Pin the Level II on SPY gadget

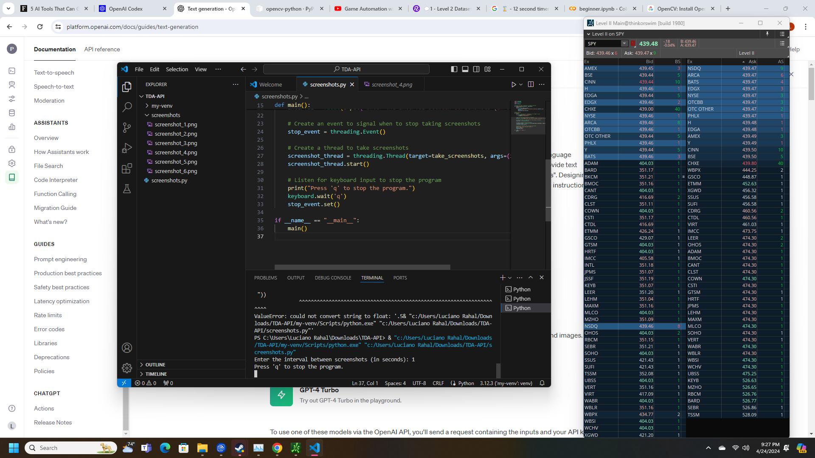pyautogui.click(x=767, y=34)
